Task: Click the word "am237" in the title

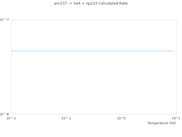Action: (60, 3)
